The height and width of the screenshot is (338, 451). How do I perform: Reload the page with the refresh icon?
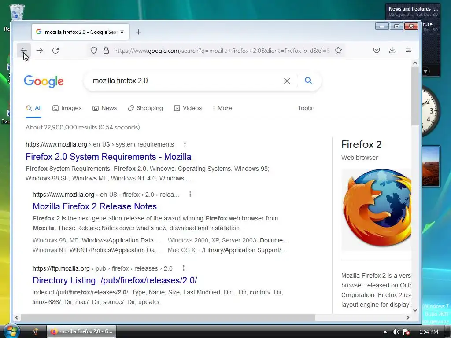coord(55,51)
